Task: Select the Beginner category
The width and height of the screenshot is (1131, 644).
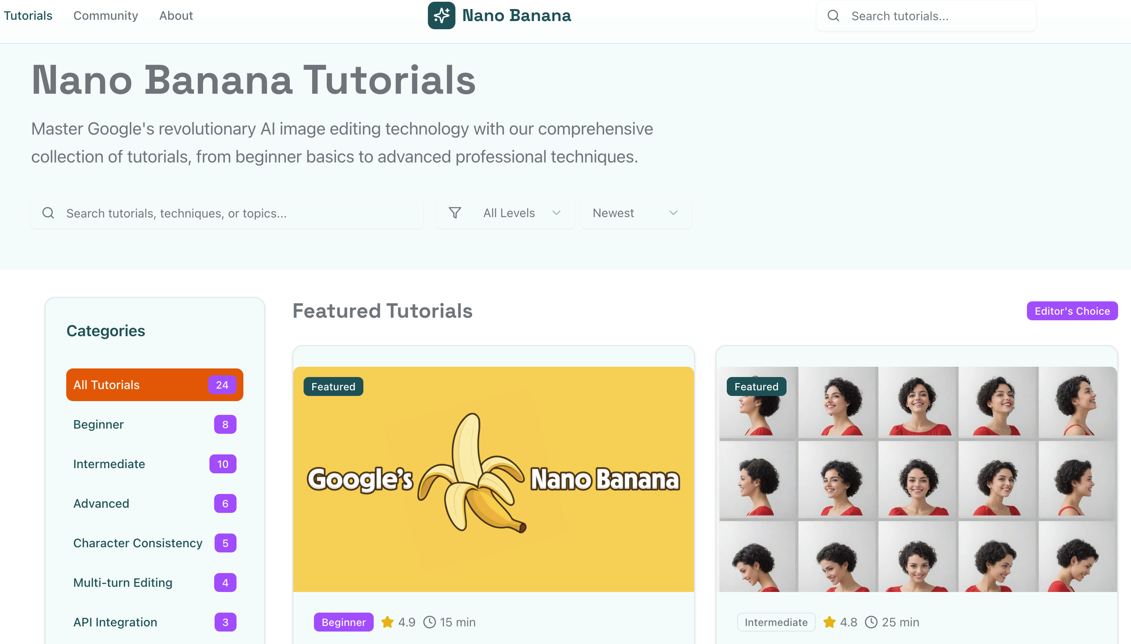Action: click(x=155, y=424)
